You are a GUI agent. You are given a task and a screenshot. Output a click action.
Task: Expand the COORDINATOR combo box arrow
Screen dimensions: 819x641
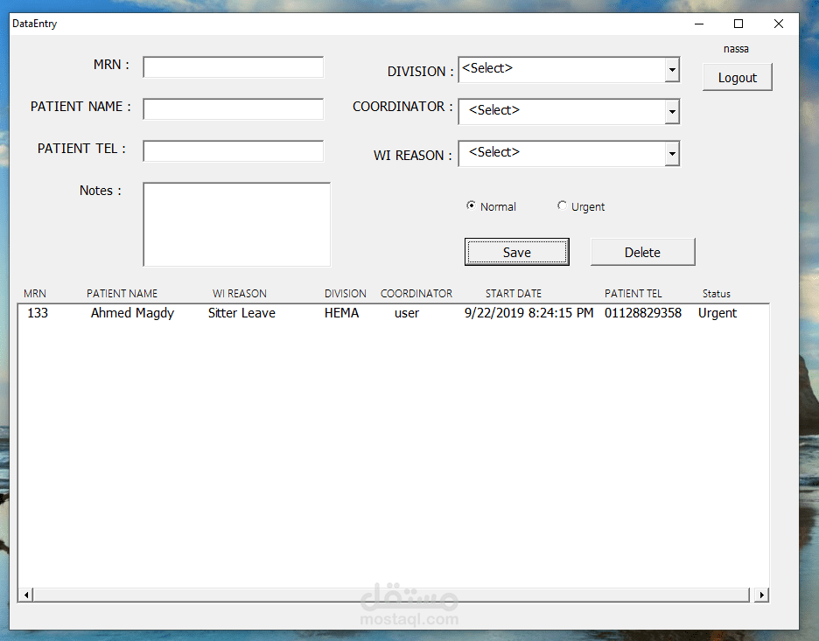point(672,112)
